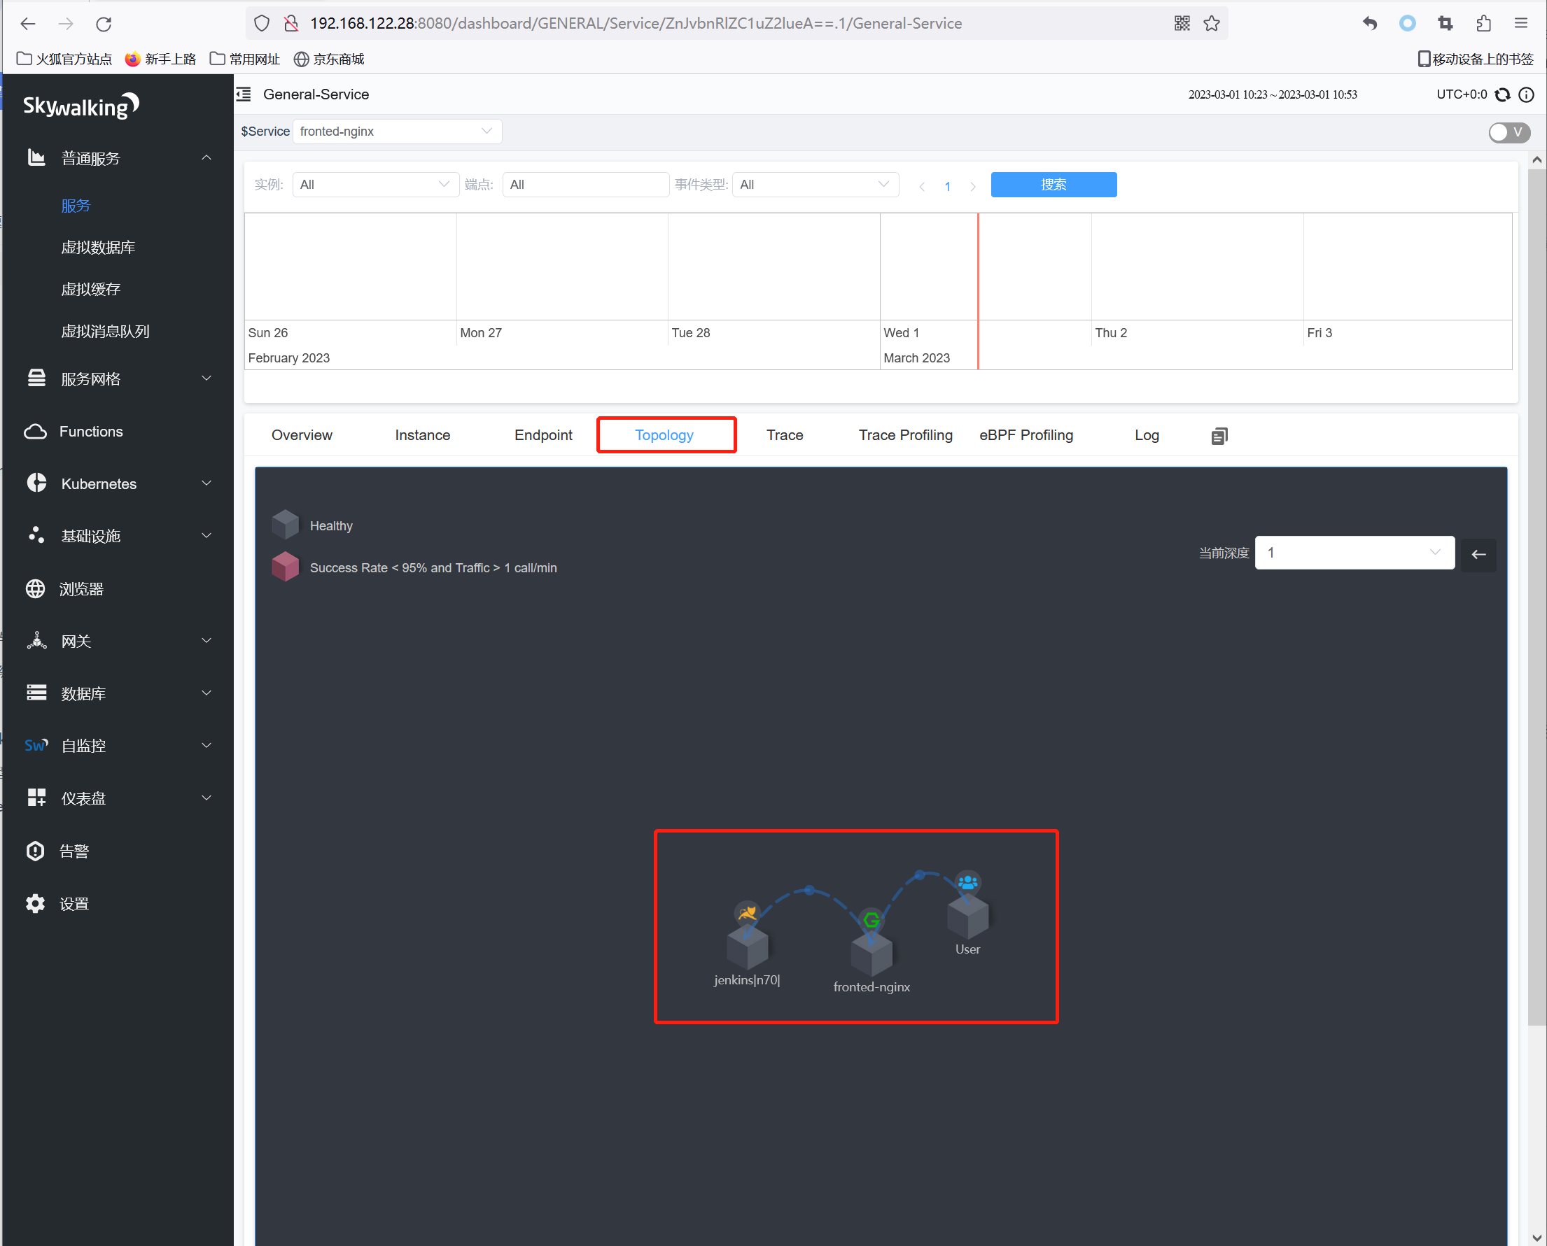The width and height of the screenshot is (1547, 1246).
Task: Click the Overview tab
Action: tap(303, 435)
